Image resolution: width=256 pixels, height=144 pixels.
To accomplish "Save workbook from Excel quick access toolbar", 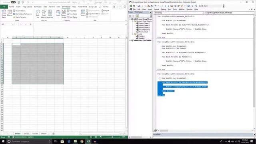I will 19,2.
